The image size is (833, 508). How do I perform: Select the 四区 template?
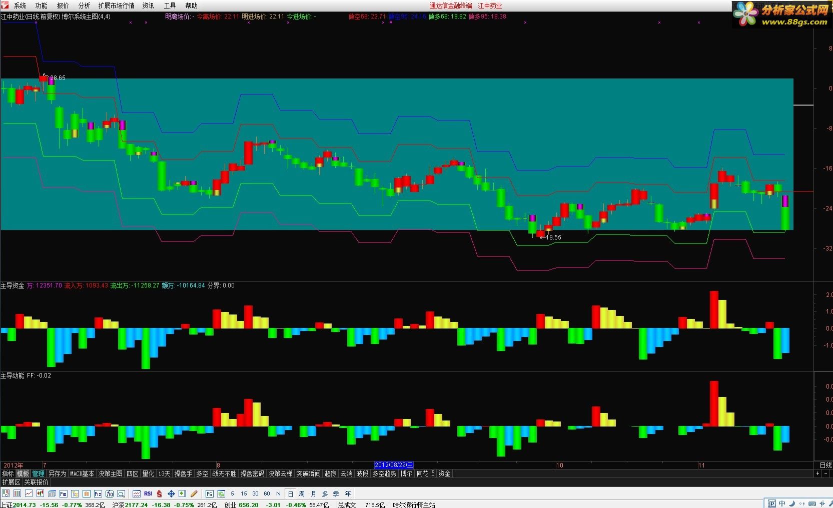pyautogui.click(x=133, y=473)
